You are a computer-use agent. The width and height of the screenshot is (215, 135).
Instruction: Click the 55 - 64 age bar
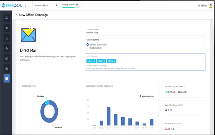pyautogui.click(x=130, y=122)
